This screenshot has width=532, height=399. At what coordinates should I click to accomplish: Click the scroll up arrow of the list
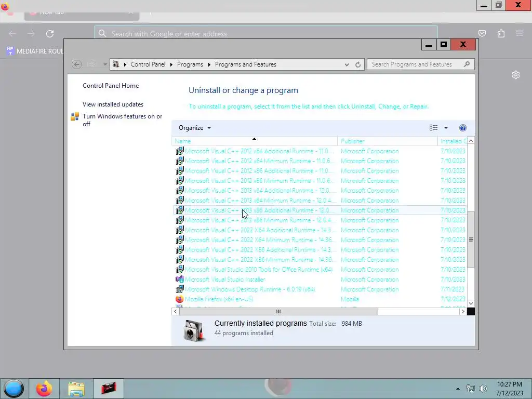[x=471, y=141]
